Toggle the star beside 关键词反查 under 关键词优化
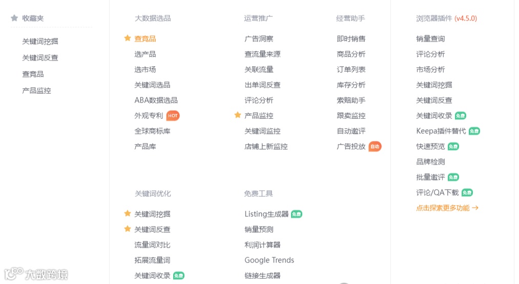 [x=128, y=229]
